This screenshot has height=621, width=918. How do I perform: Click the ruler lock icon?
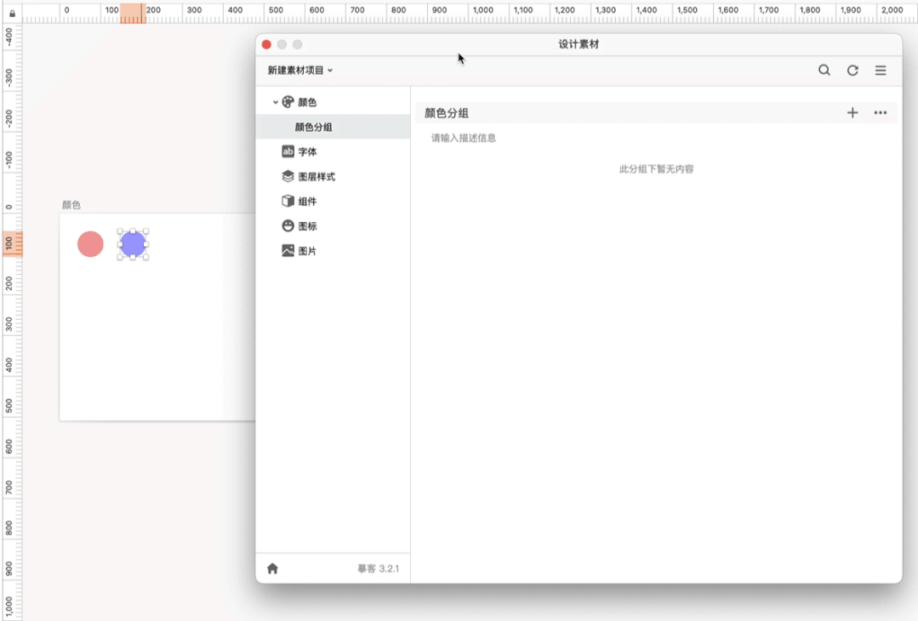click(x=12, y=13)
